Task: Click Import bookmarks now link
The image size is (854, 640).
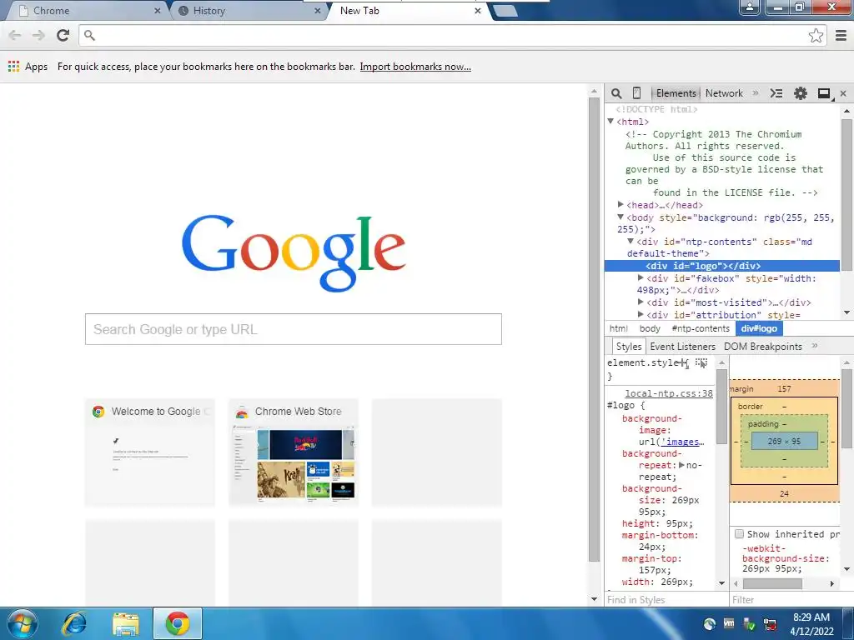Action: point(415,67)
